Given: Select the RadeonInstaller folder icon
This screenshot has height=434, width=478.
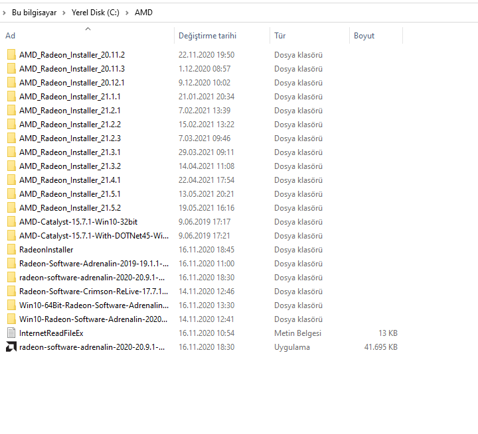Looking at the screenshot, I should click(11, 250).
